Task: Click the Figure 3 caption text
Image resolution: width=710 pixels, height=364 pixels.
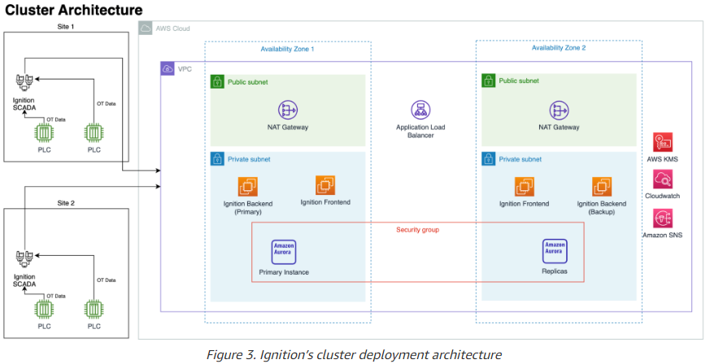Action: [x=354, y=354]
